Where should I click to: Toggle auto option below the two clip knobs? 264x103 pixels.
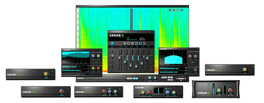pos(192,62)
